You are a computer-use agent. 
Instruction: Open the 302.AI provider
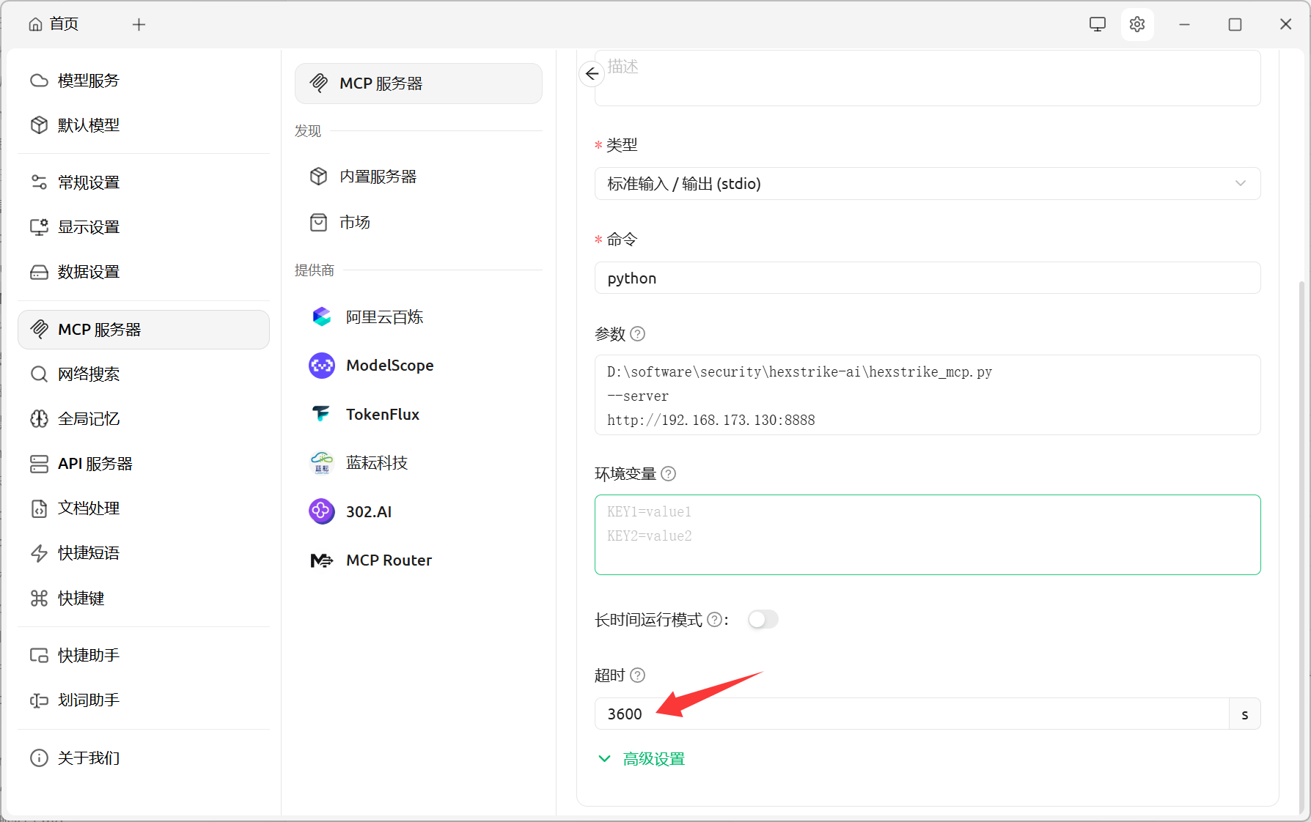[369, 512]
